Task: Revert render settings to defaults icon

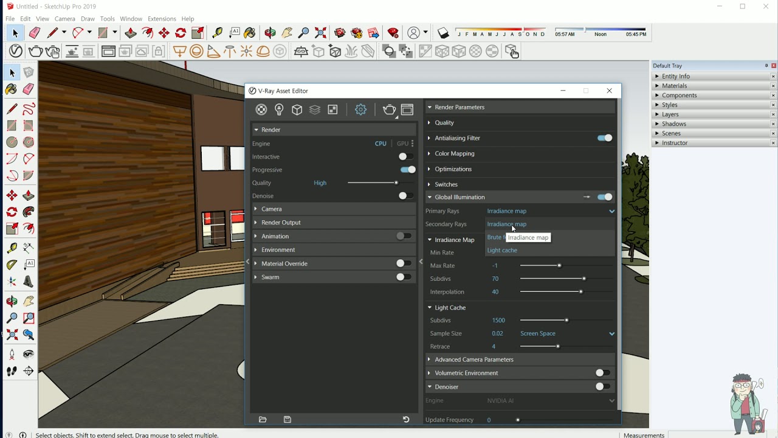Action: [x=406, y=419]
